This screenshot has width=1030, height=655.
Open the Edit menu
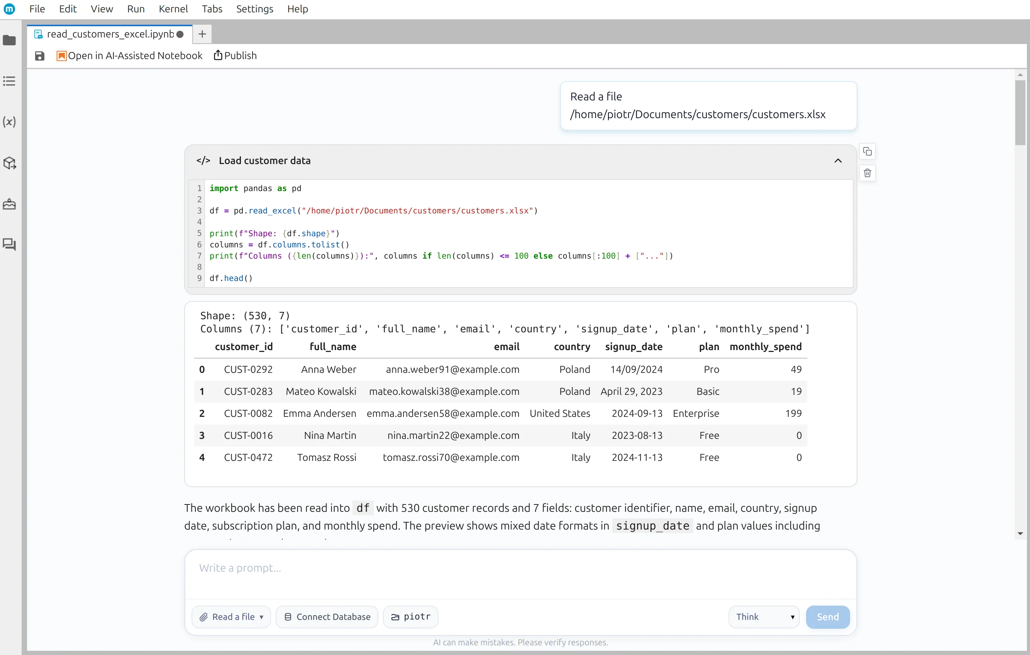pos(68,9)
